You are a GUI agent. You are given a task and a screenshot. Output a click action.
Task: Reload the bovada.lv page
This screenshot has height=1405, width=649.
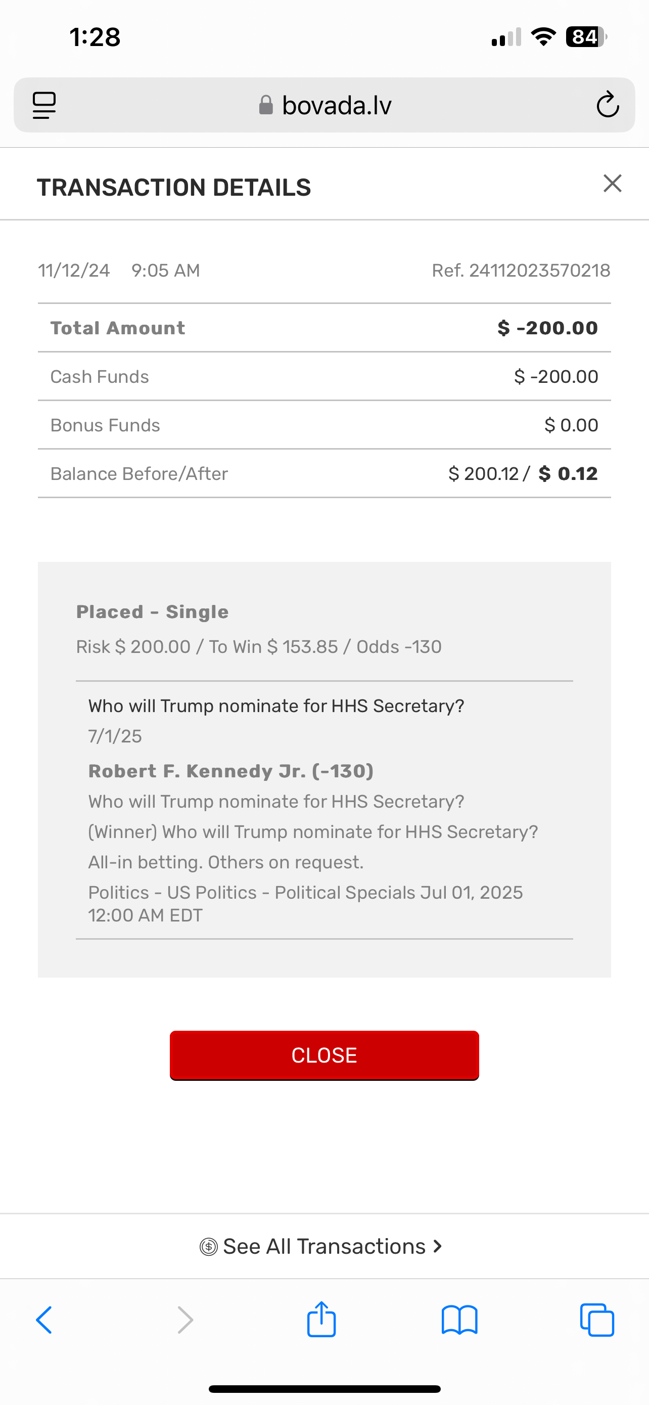(607, 105)
